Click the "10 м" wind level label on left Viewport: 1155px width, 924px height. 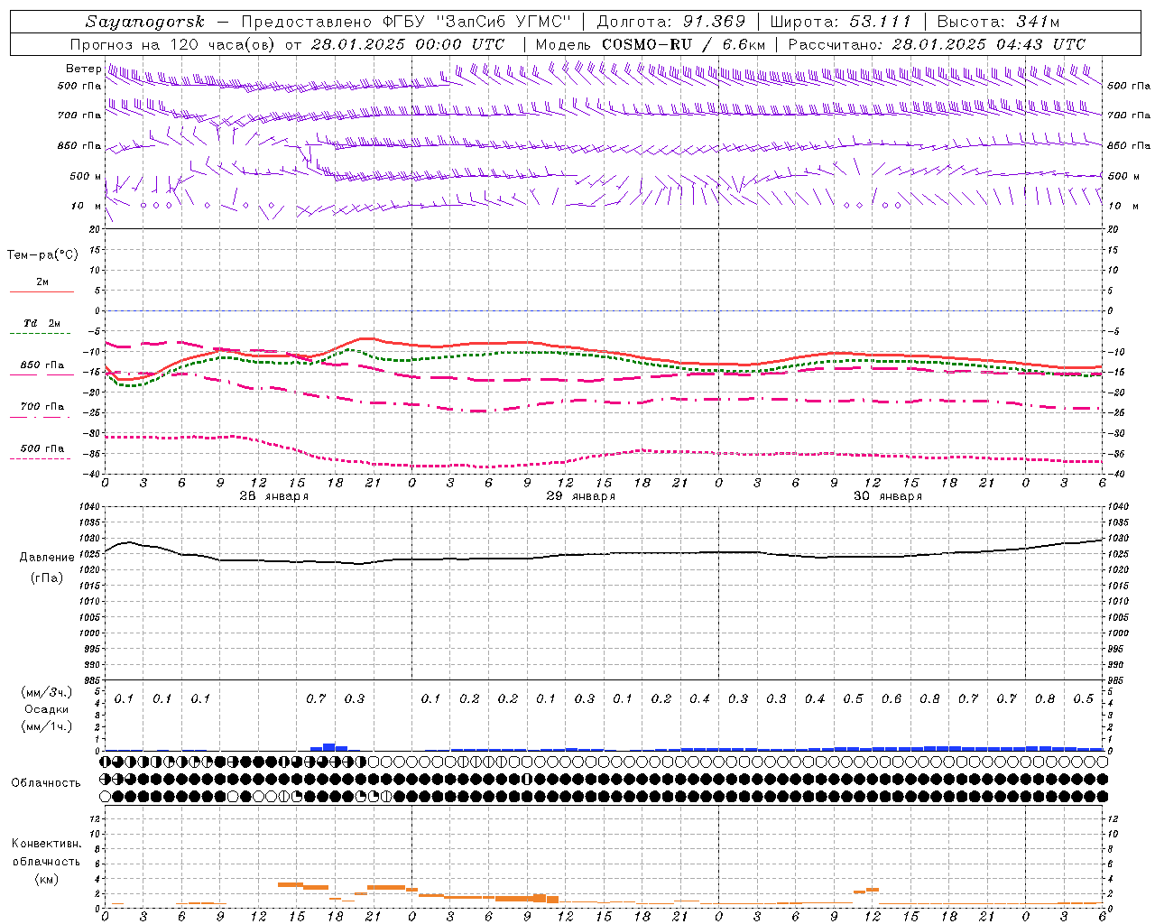[x=87, y=206]
